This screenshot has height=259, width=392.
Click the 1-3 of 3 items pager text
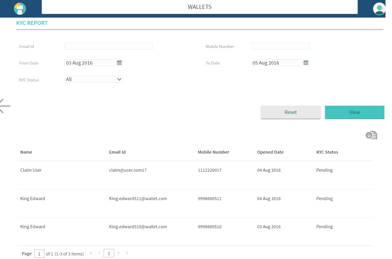pos(69,254)
